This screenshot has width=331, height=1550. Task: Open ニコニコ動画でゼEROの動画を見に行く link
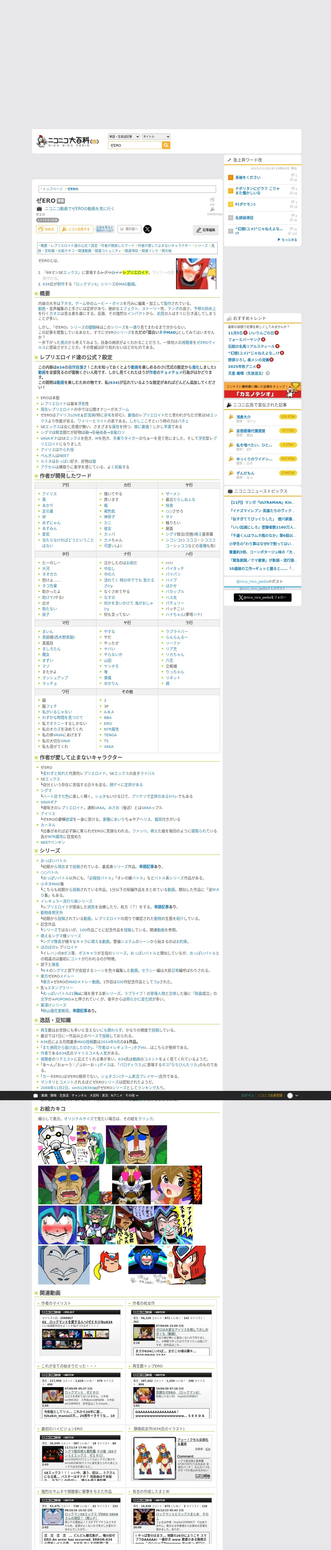pyautogui.click(x=79, y=209)
